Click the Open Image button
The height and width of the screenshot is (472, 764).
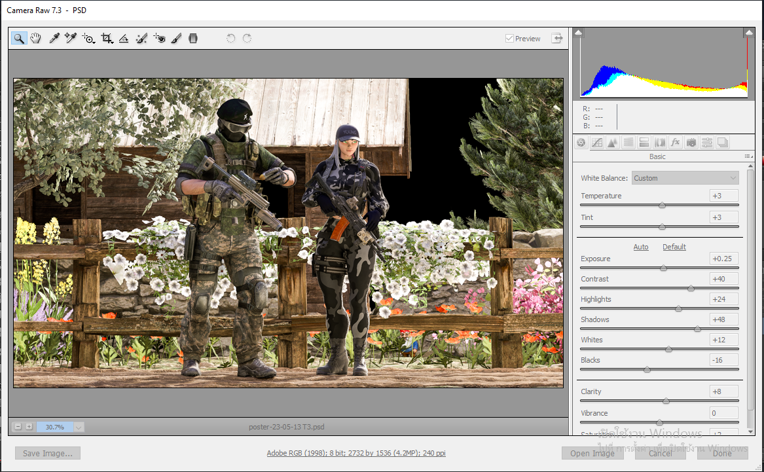(x=592, y=454)
